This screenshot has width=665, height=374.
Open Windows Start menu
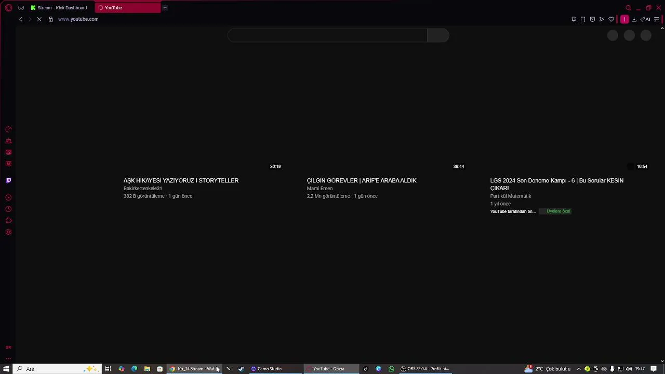6,369
